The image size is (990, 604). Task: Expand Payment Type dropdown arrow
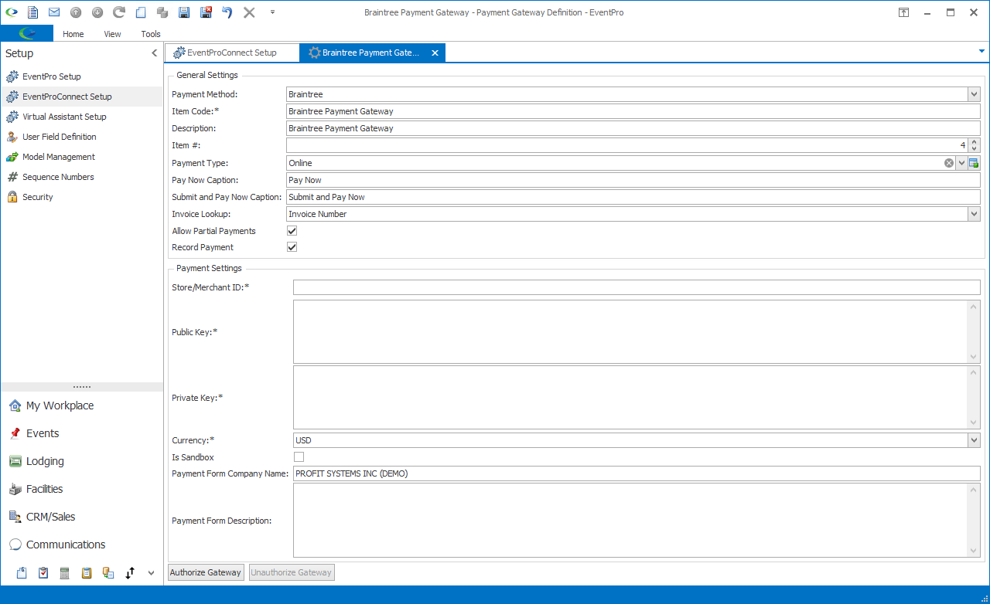click(x=961, y=163)
